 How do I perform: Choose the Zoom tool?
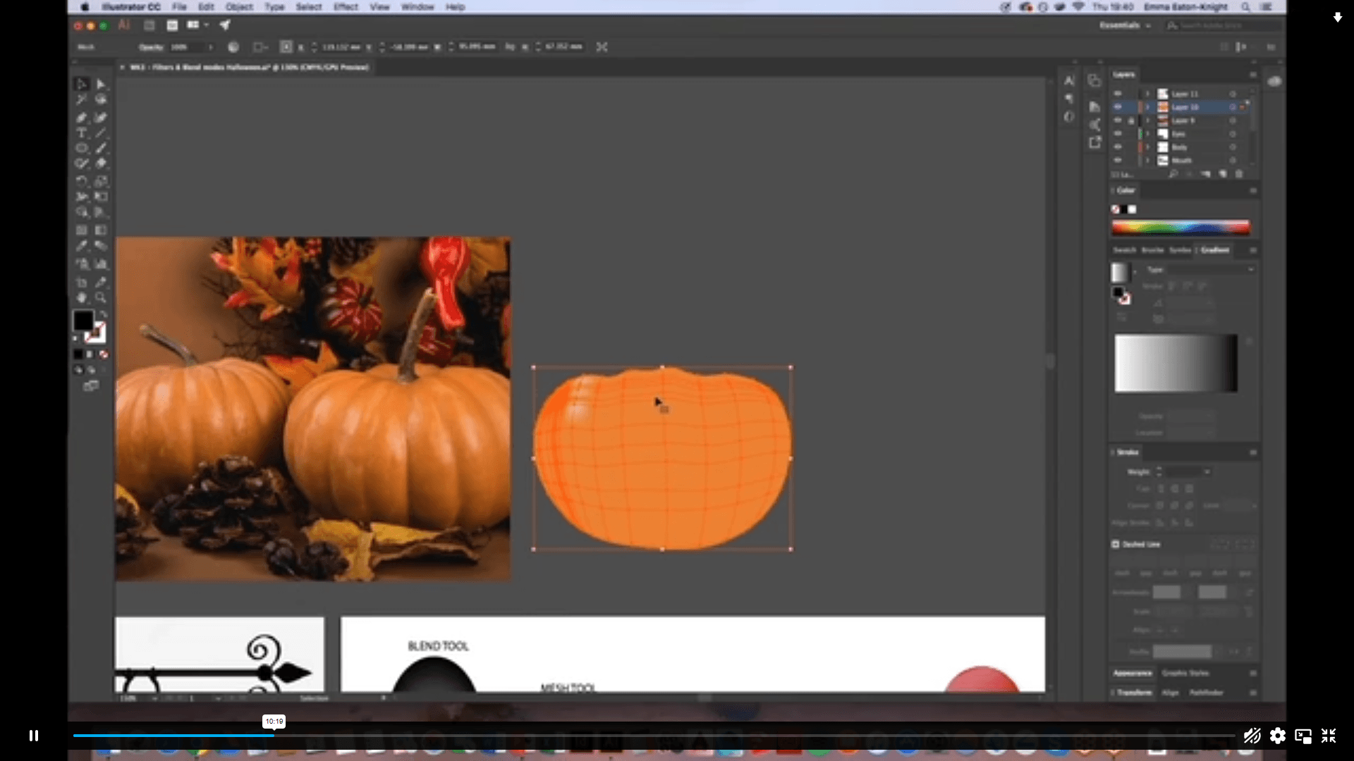pos(101,297)
